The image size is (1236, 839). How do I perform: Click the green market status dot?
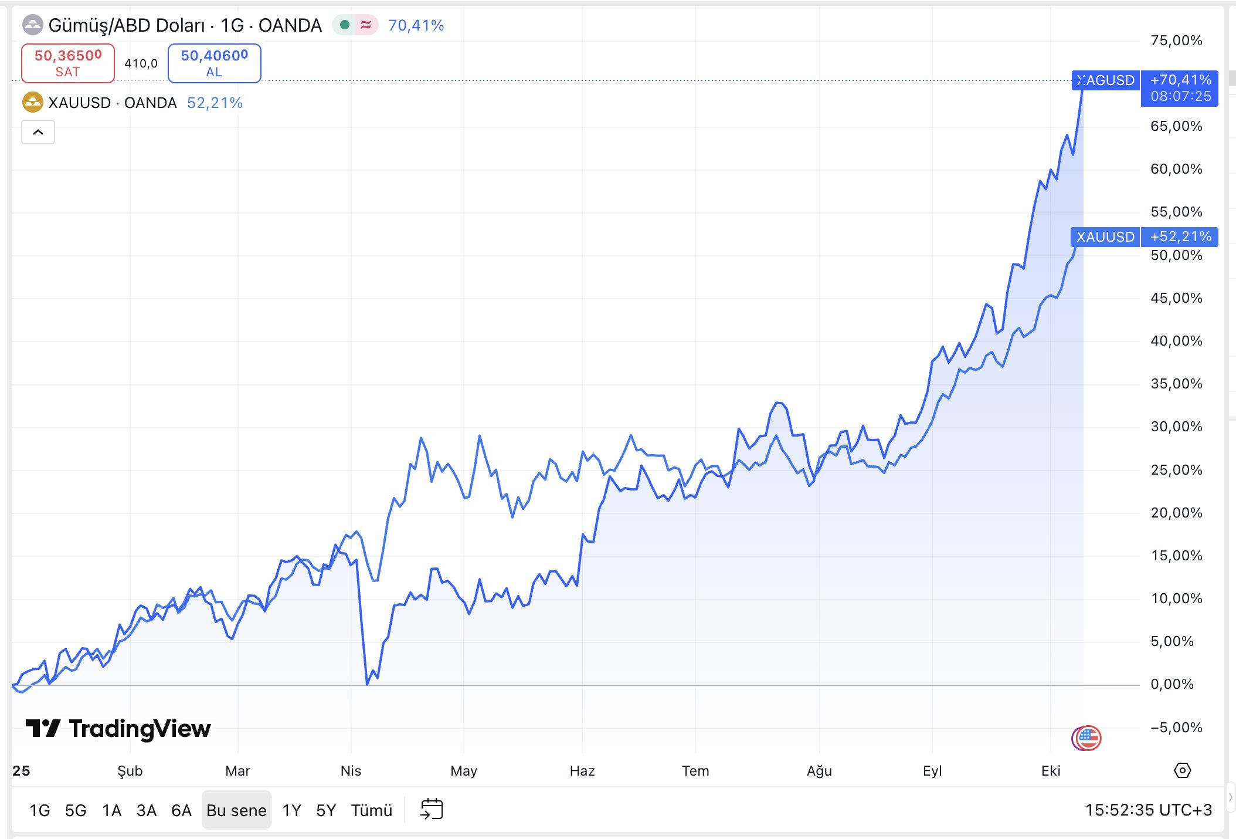click(x=345, y=25)
